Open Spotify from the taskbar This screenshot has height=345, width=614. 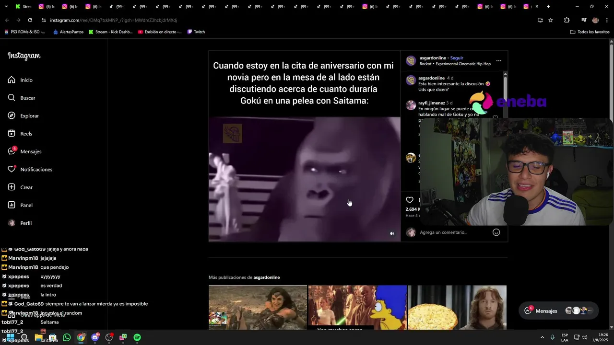137,337
